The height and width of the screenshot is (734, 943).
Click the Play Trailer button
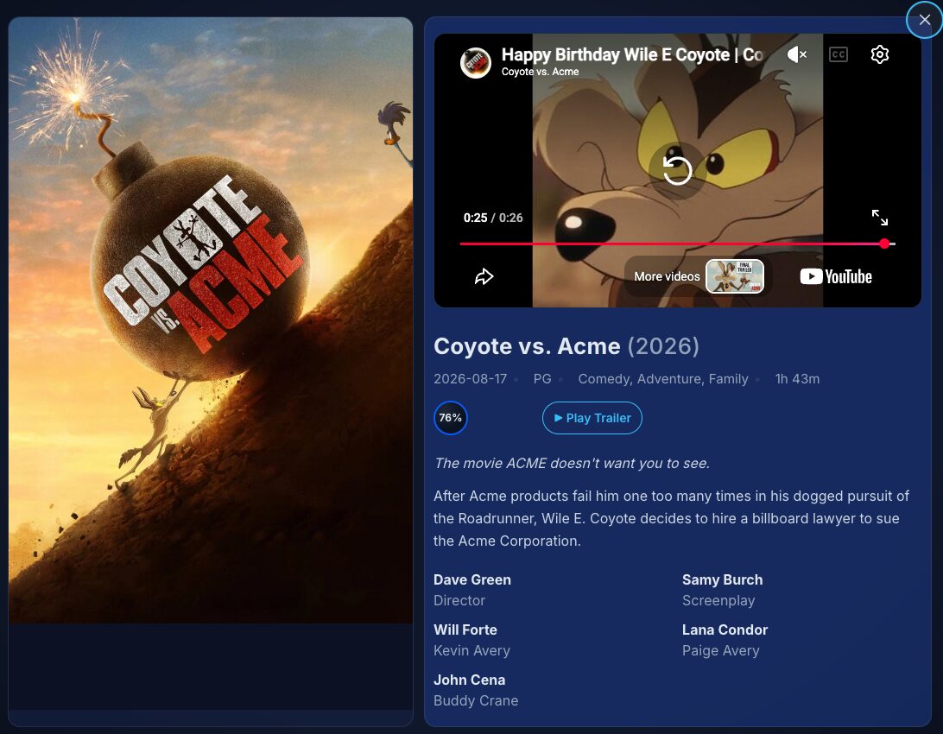(x=592, y=418)
